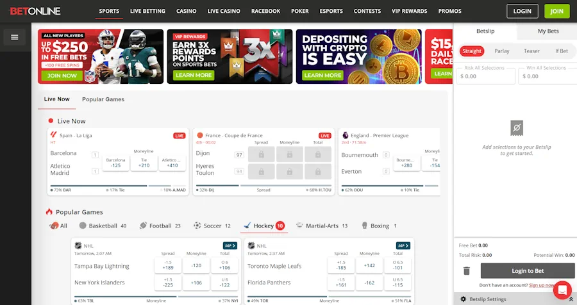Click the red Live Now dot

(x=51, y=120)
